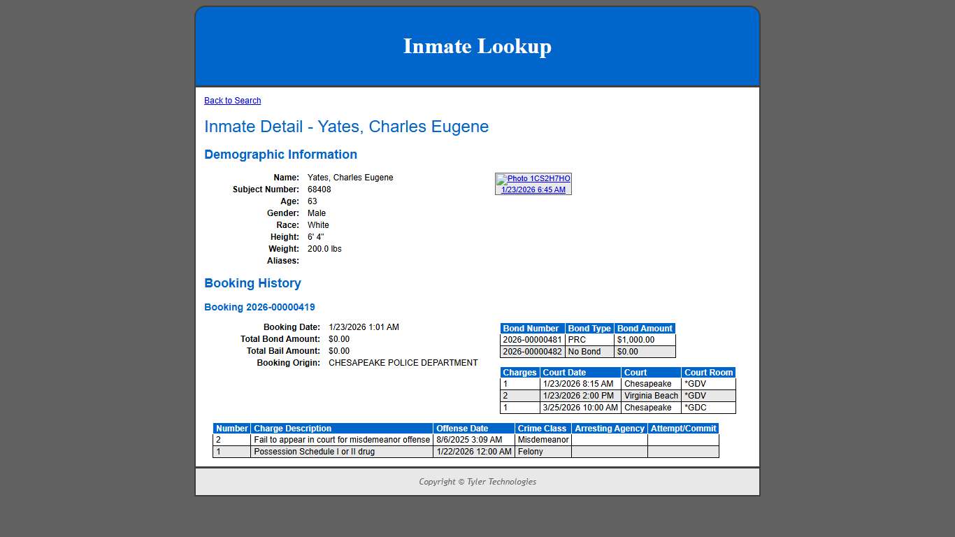955x537 pixels.
Task: Click the Court Date column header
Action: click(x=564, y=372)
